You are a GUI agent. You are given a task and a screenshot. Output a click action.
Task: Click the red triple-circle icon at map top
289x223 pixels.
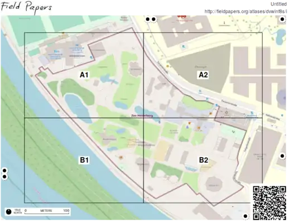[x=181, y=16]
